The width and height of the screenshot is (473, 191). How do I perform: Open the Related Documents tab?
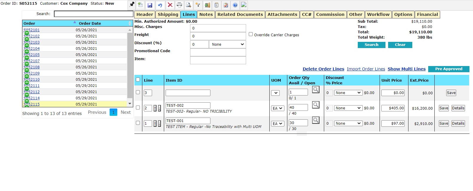click(x=240, y=14)
